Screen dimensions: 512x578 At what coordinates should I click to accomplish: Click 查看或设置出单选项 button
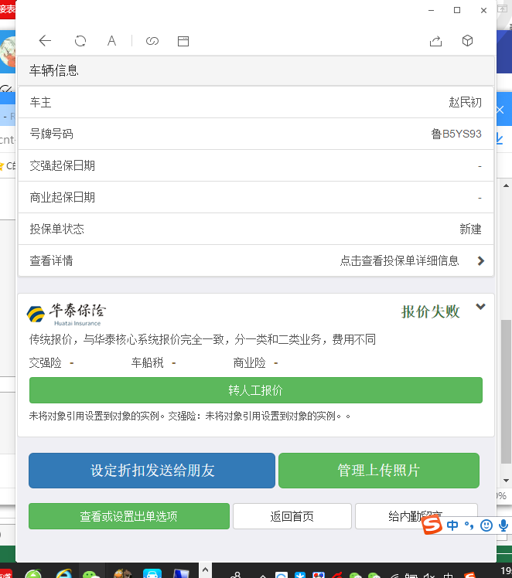(x=129, y=516)
